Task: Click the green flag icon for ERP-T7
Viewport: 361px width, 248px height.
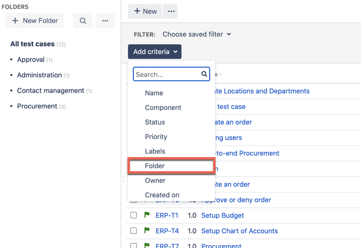Action: pos(146,245)
